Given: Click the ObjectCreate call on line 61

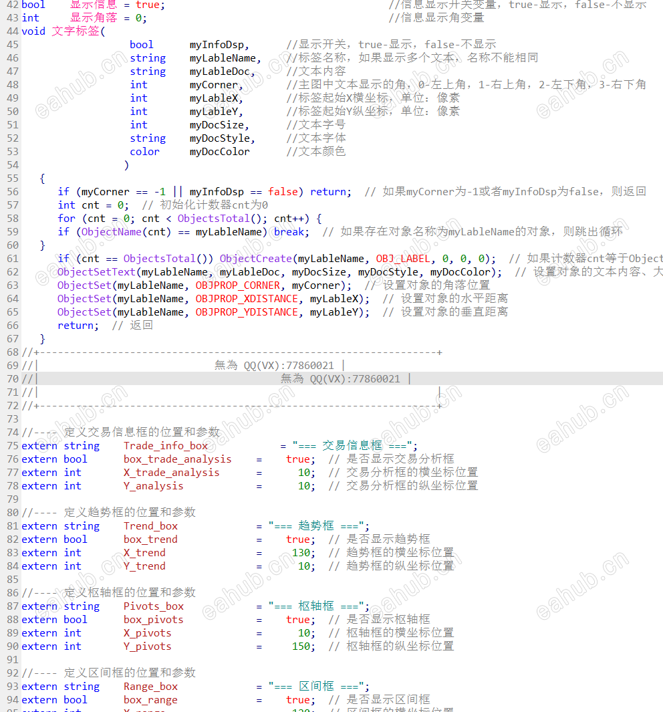Looking at the screenshot, I should point(255,258).
